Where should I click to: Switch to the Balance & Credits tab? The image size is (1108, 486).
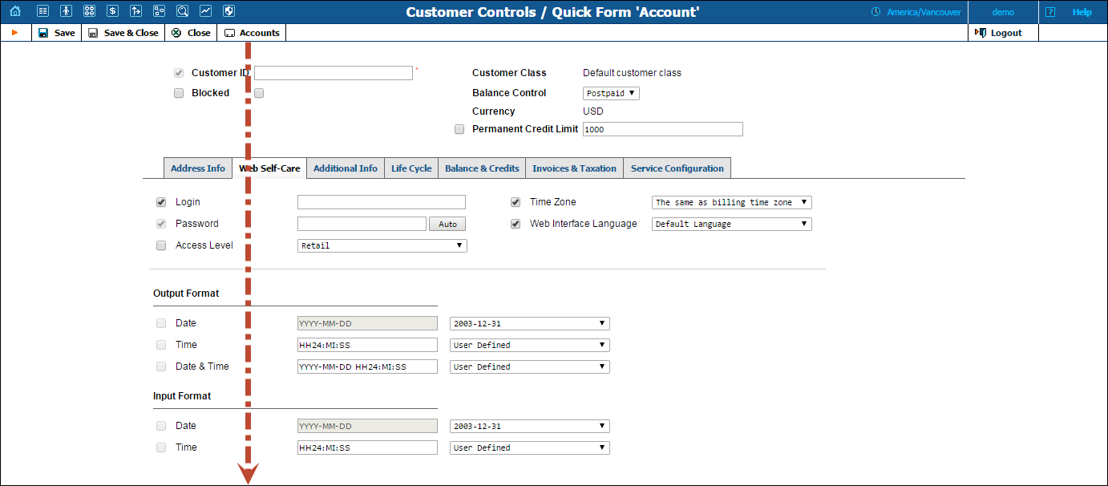(x=482, y=168)
